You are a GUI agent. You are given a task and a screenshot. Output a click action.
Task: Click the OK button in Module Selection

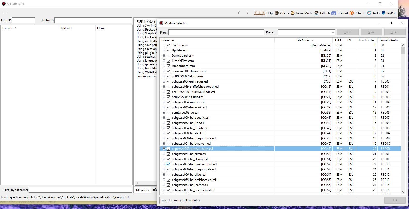pyautogui.click(x=395, y=200)
